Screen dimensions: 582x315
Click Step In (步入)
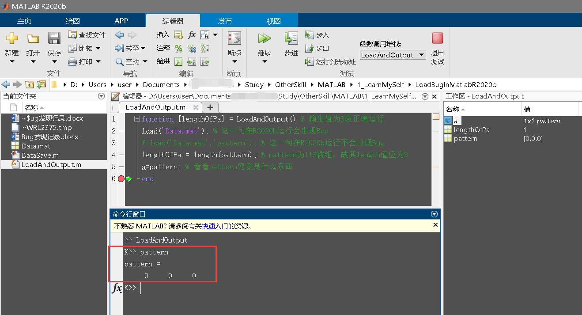[317, 35]
